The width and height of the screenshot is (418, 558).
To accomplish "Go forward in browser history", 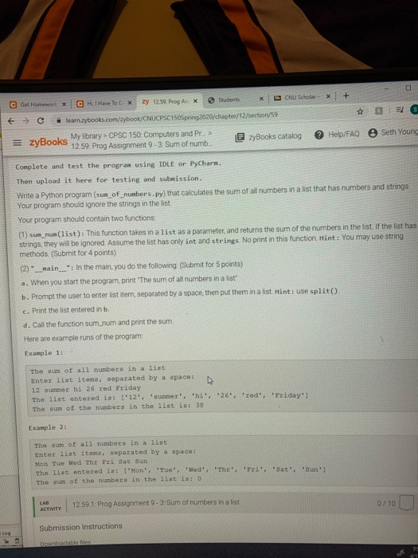I will point(25,121).
